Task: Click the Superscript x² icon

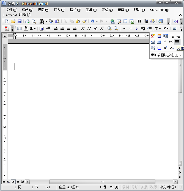Action: tap(165, 48)
